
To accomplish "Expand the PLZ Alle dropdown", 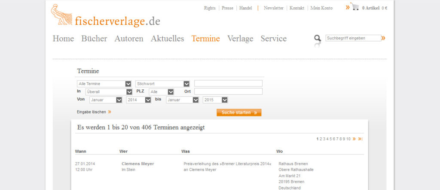I will point(171,92).
